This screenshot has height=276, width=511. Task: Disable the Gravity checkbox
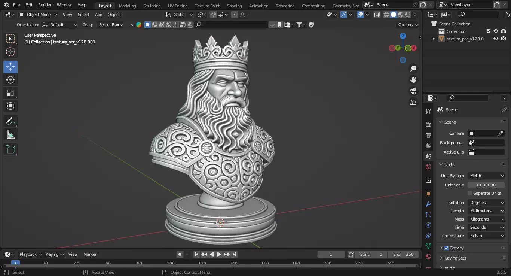tap(446, 248)
